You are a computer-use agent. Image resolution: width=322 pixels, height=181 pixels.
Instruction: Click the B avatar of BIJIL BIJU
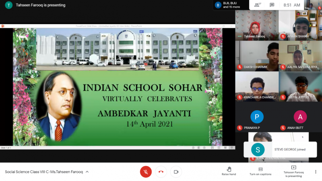point(218,5)
